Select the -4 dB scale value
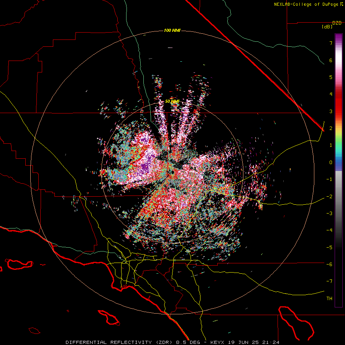 click(329, 230)
